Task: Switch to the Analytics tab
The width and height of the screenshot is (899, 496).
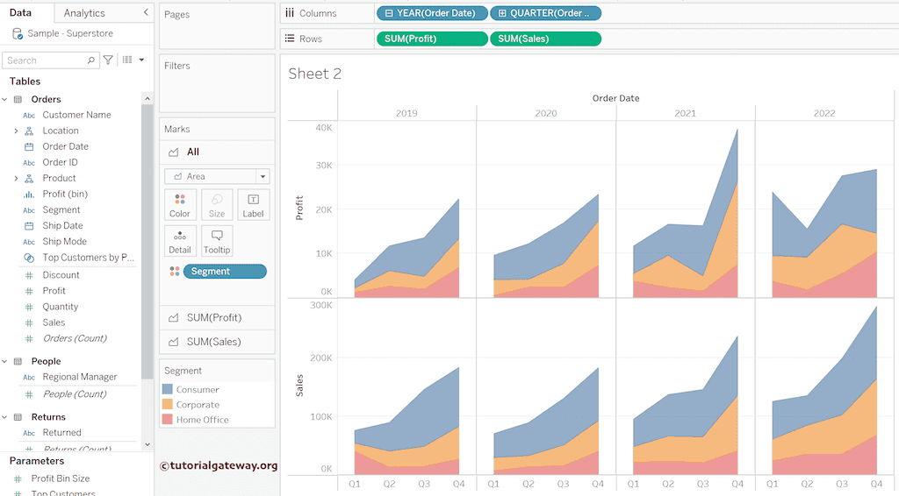Action: [84, 13]
